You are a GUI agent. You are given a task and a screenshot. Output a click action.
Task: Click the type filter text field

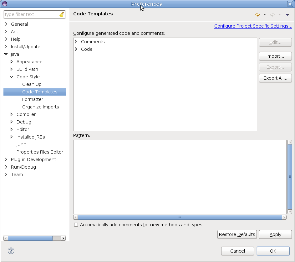click(x=31, y=14)
